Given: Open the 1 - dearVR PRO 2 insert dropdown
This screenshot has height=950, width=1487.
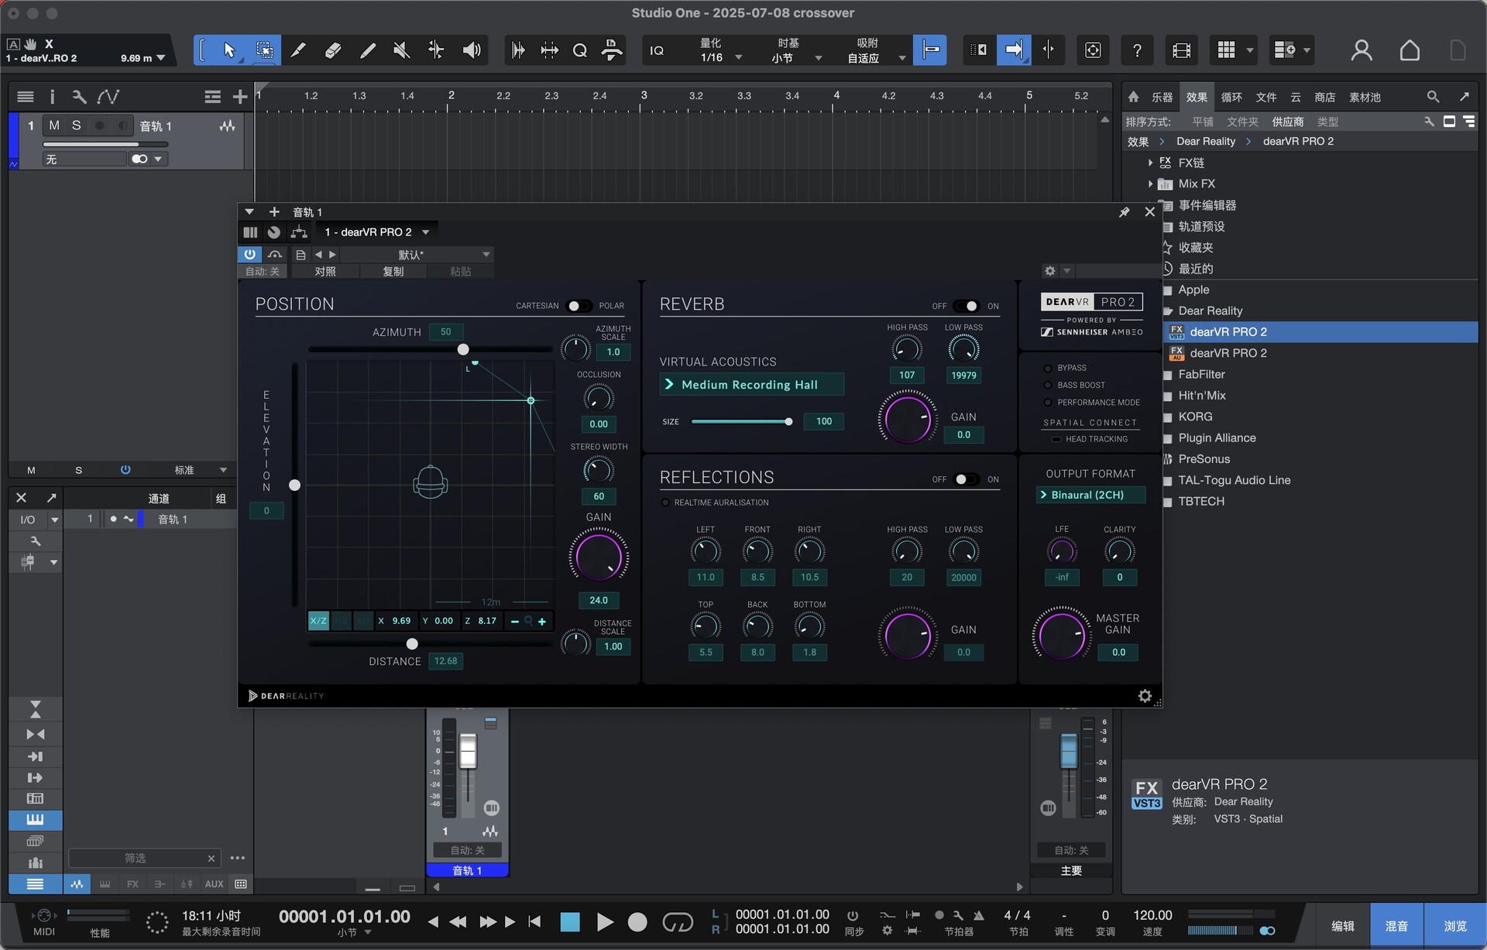Looking at the screenshot, I should [x=376, y=232].
